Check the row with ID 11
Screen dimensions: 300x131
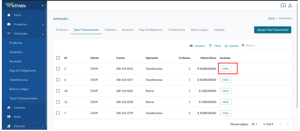coord(58,102)
